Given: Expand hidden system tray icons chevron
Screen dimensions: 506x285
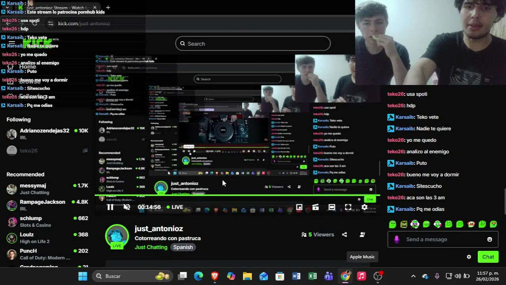Looking at the screenshot, I should point(413,276).
